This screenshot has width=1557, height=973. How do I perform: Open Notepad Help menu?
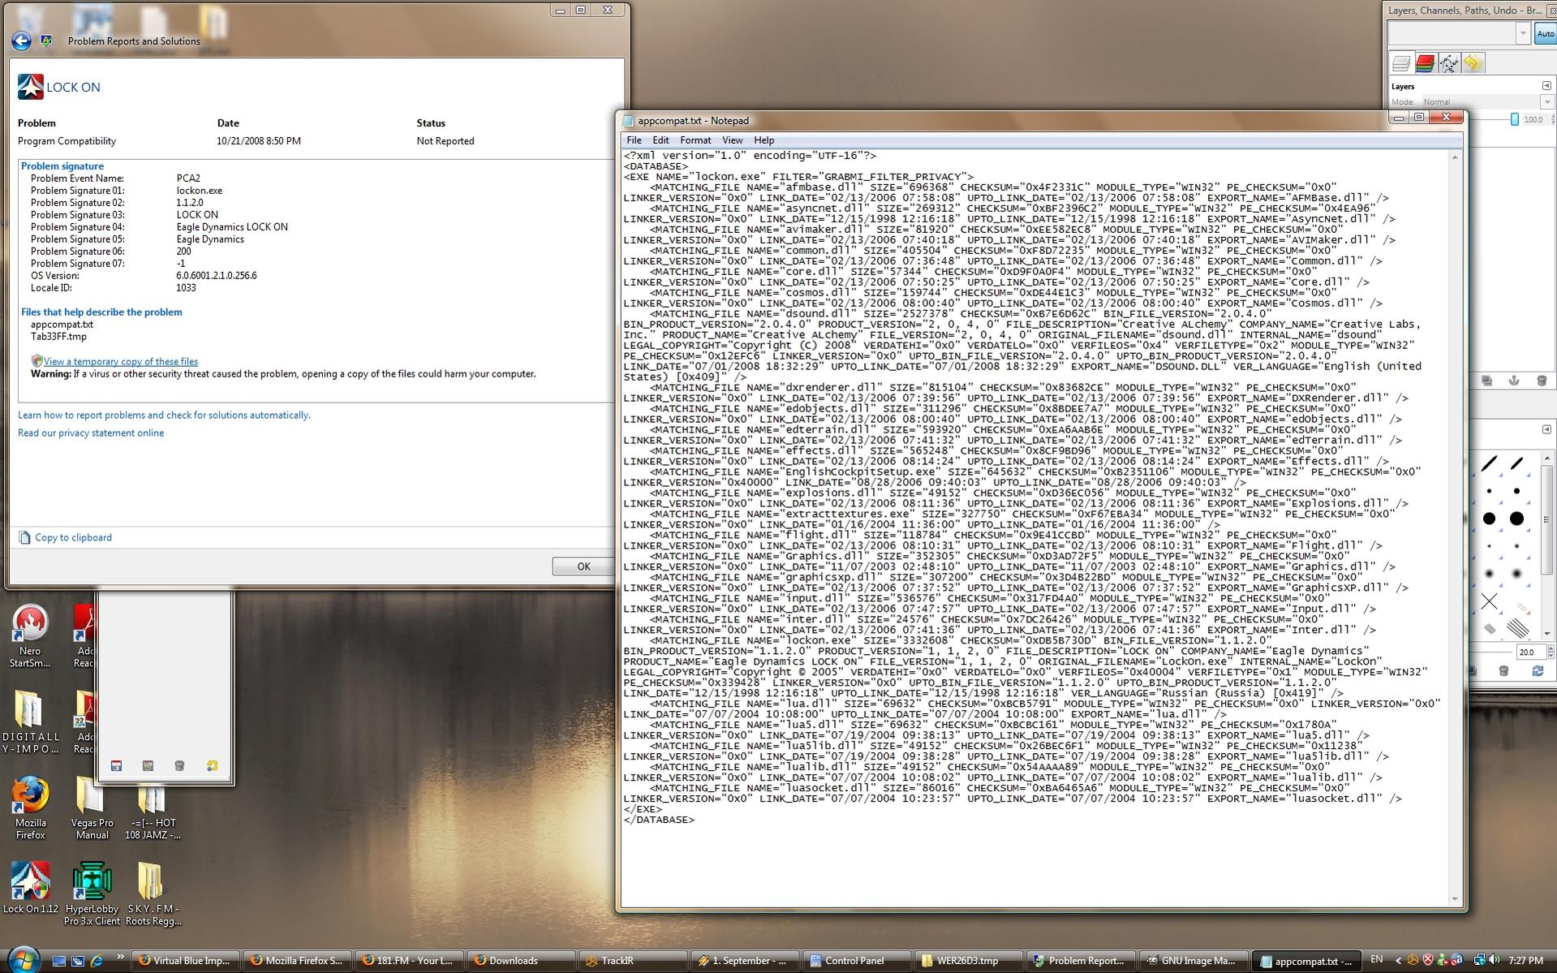[763, 140]
